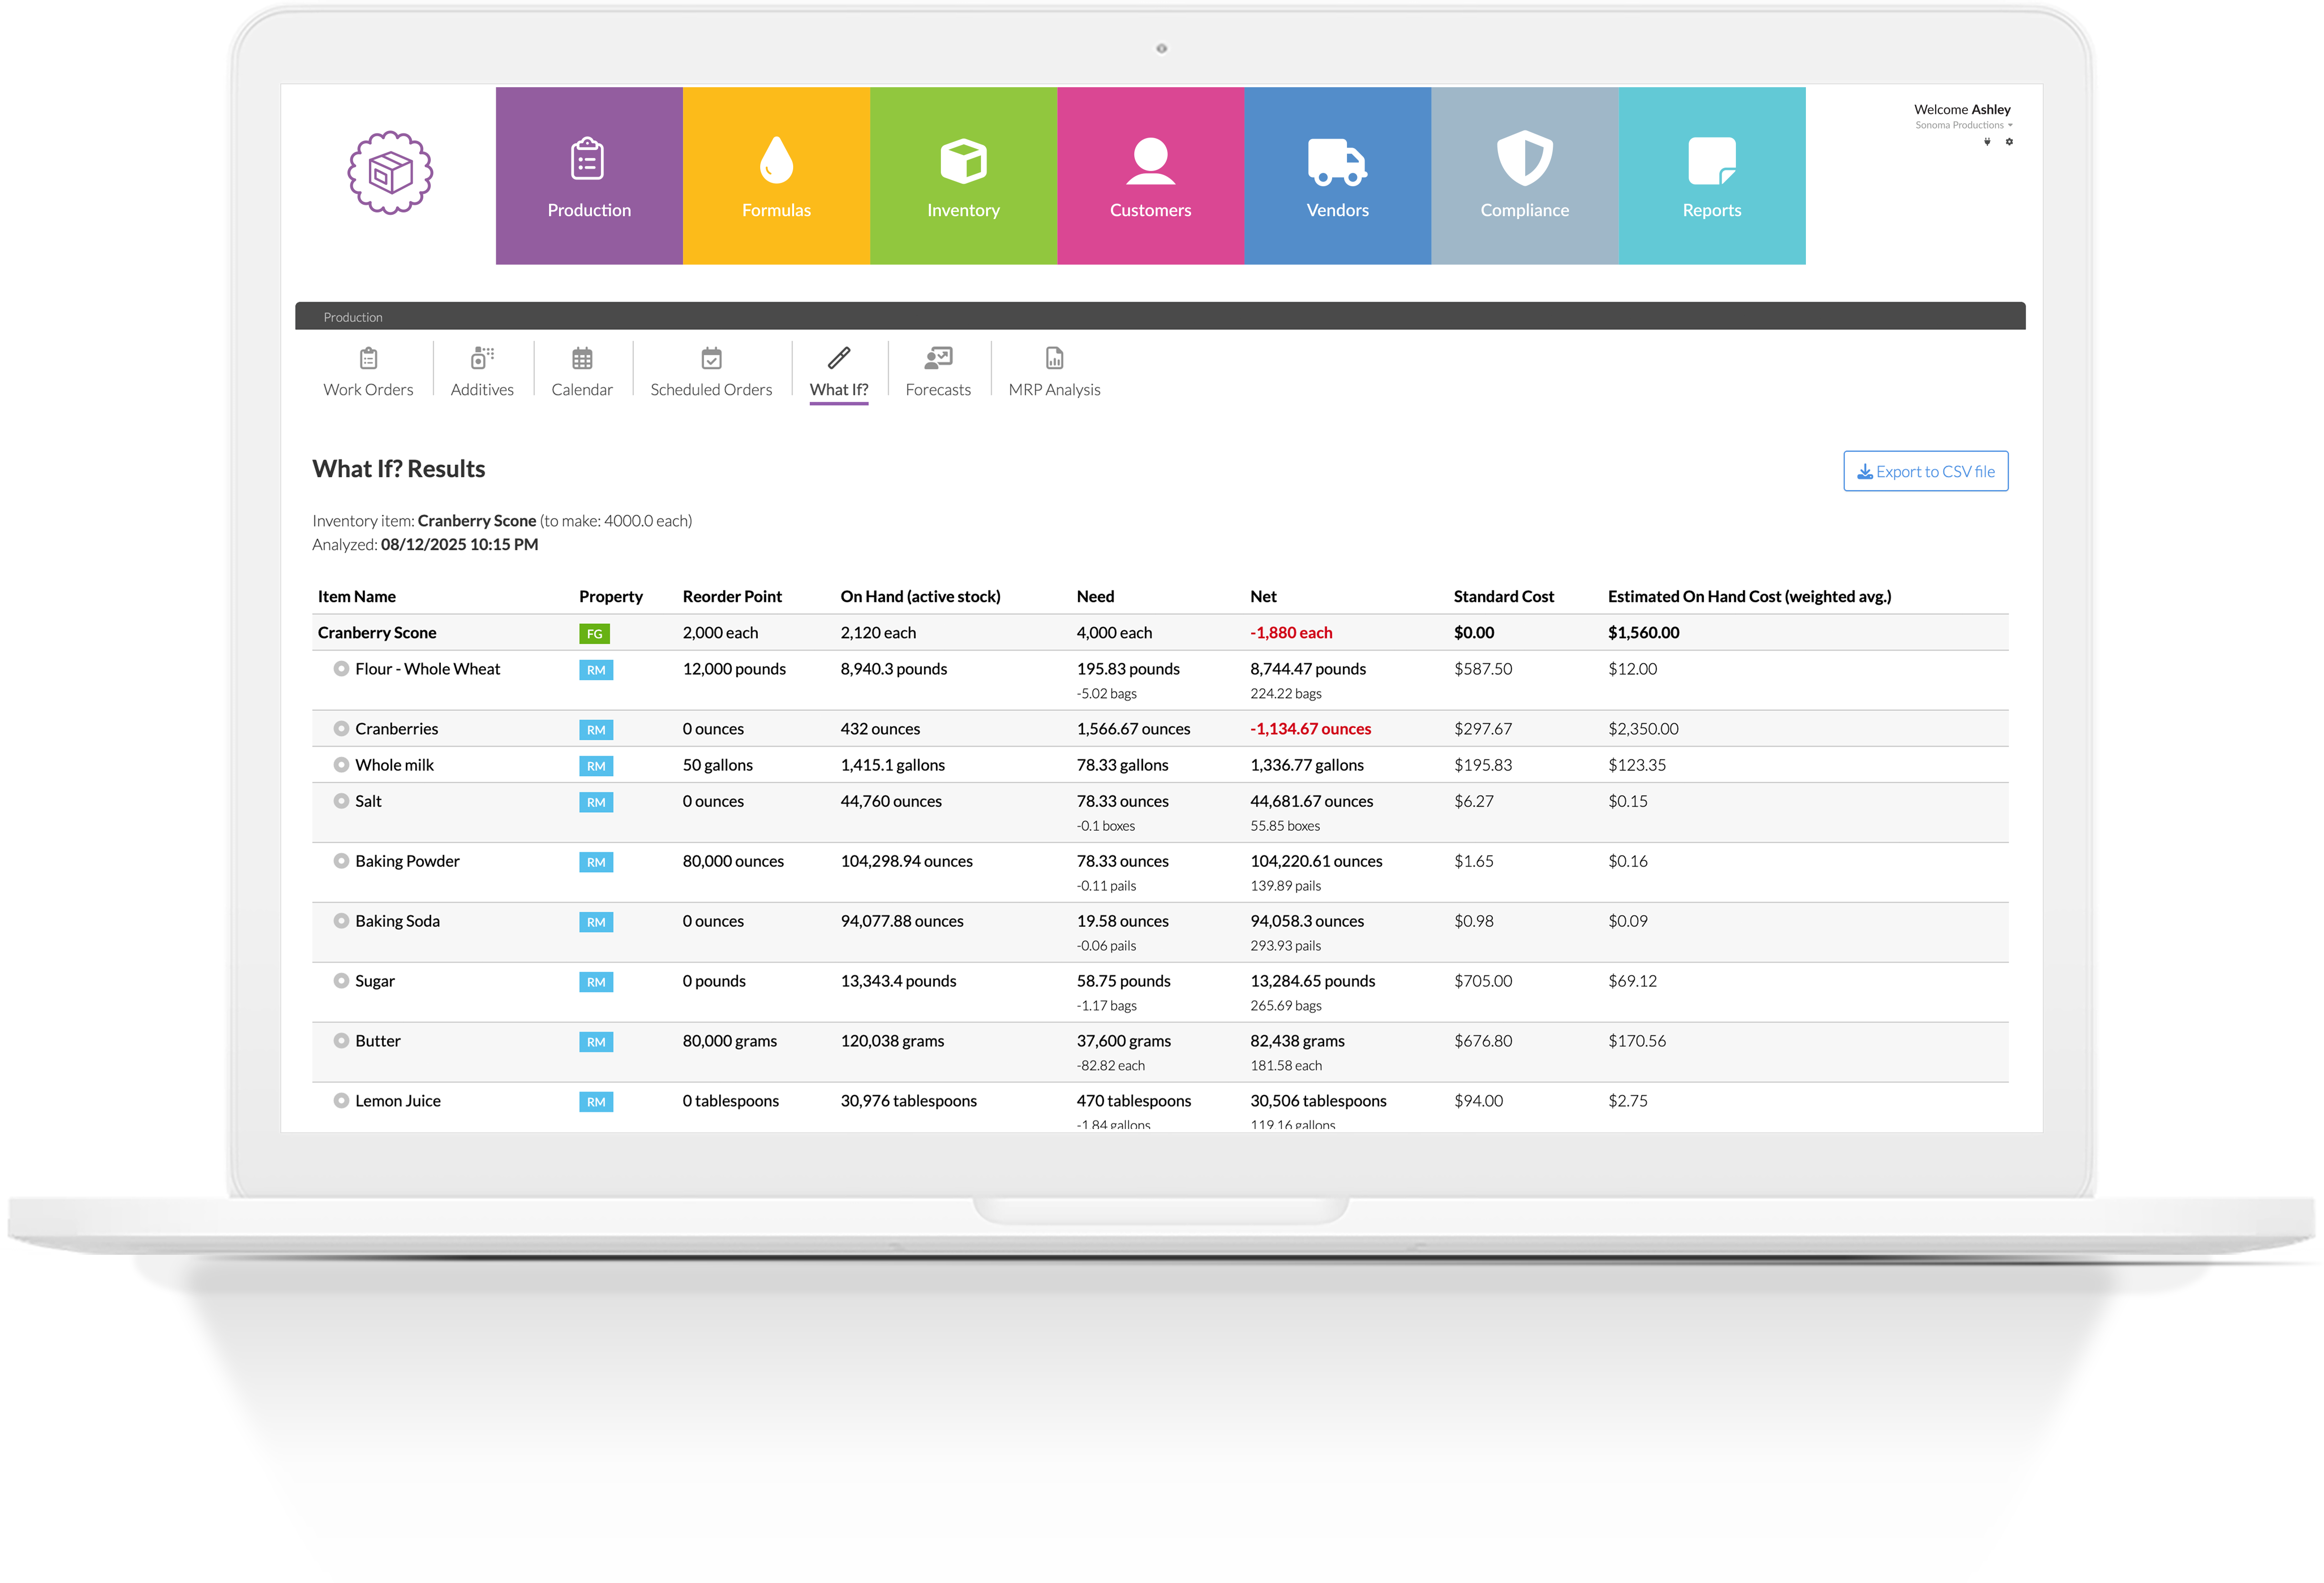Image resolution: width=2324 pixels, height=1583 pixels.
Task: Open the Reports note tile
Action: [x=1711, y=176]
